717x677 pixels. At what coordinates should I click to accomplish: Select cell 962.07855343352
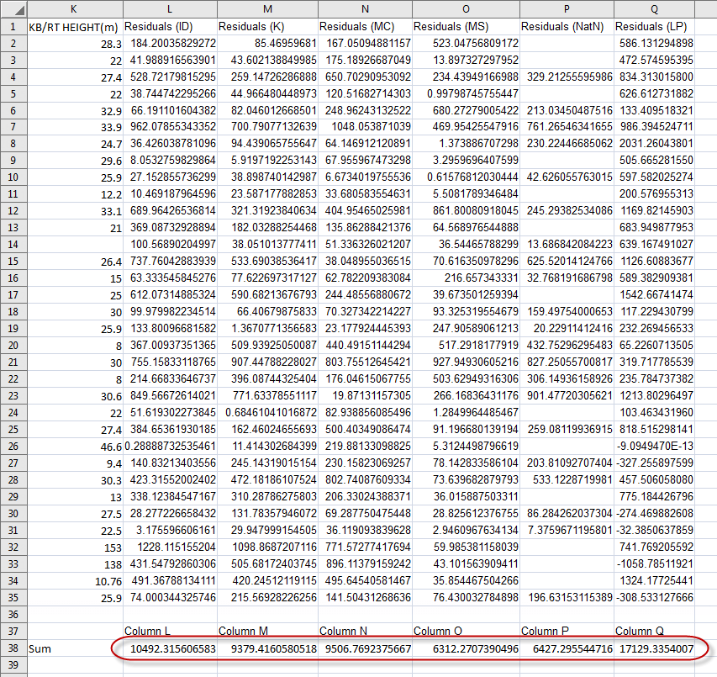pyautogui.click(x=170, y=127)
